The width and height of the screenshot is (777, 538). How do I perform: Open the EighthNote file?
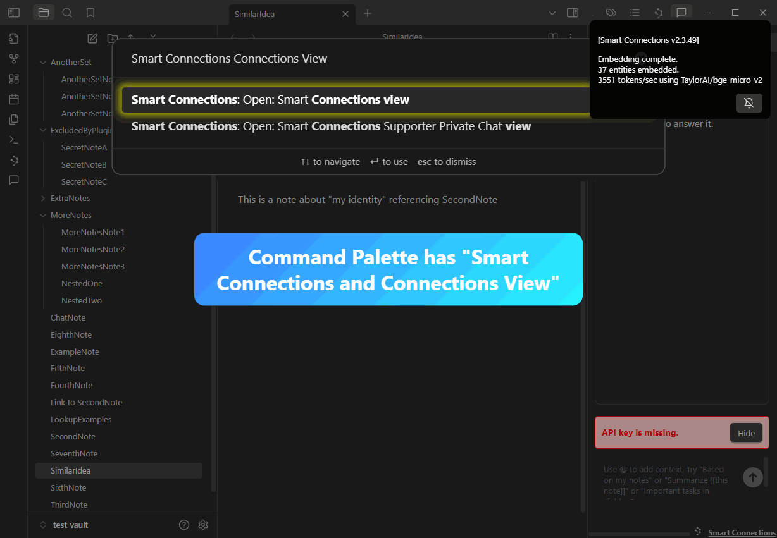pos(71,335)
